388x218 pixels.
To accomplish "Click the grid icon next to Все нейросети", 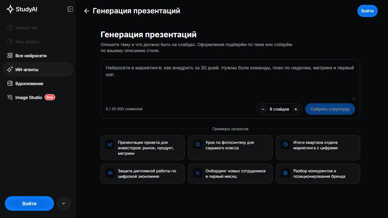I will [10, 56].
